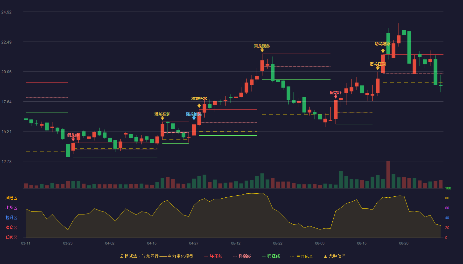Select the 04-15 date label
This screenshot has height=264, width=463.
[152, 243]
